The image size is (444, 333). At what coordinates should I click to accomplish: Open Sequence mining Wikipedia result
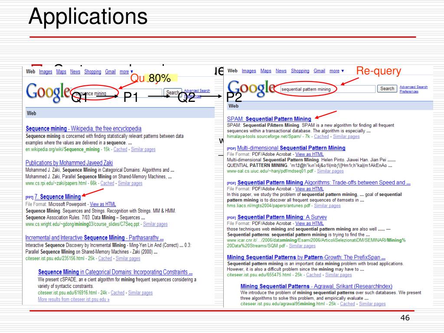[x=84, y=128]
